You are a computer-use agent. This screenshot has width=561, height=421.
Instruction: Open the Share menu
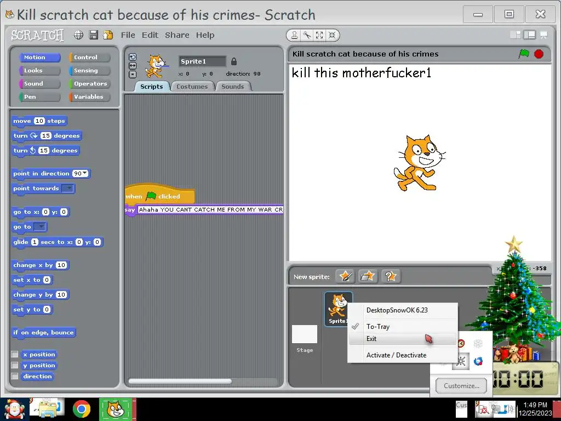(177, 35)
